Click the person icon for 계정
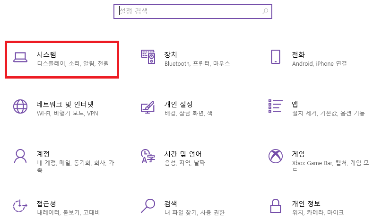This screenshot has height=221, width=373. coord(20,156)
